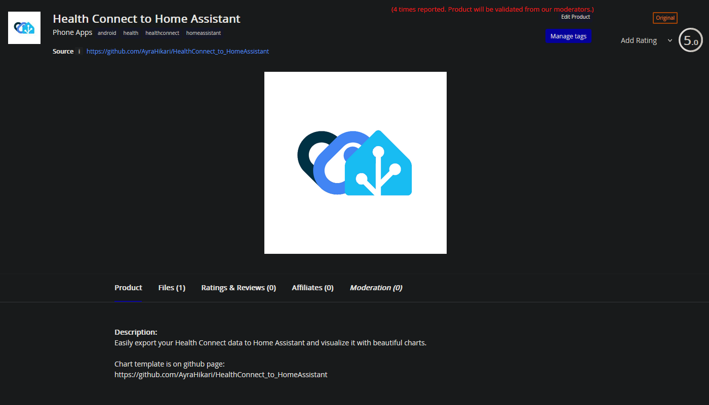The width and height of the screenshot is (709, 405).
Task: Open the Moderation (0) tab
Action: (x=376, y=288)
